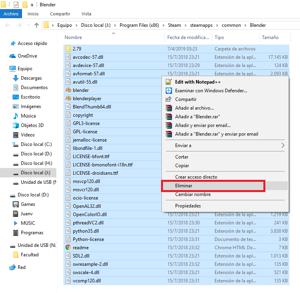The width and height of the screenshot is (300, 293).
Task: Expand breadcrumb chevron after Steam
Action: coord(185,25)
